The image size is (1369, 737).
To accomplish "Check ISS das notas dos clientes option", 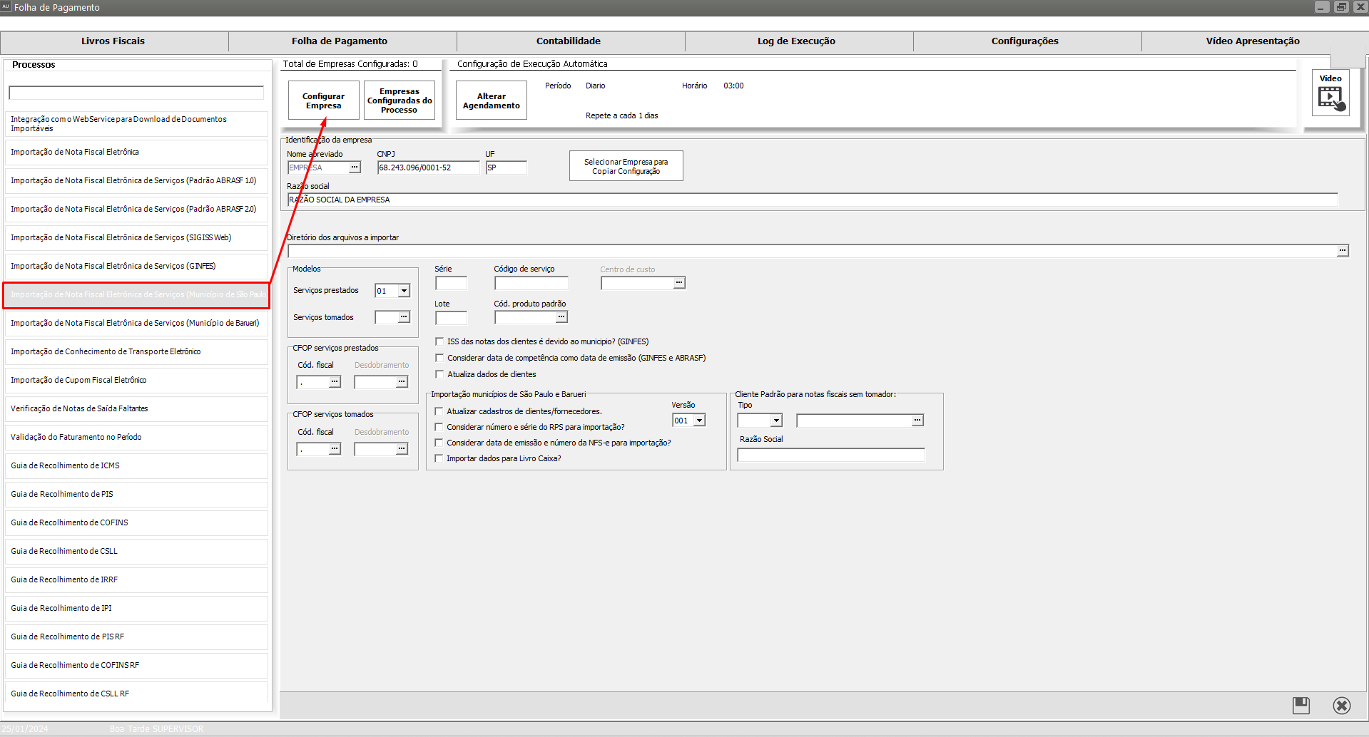I will [439, 341].
